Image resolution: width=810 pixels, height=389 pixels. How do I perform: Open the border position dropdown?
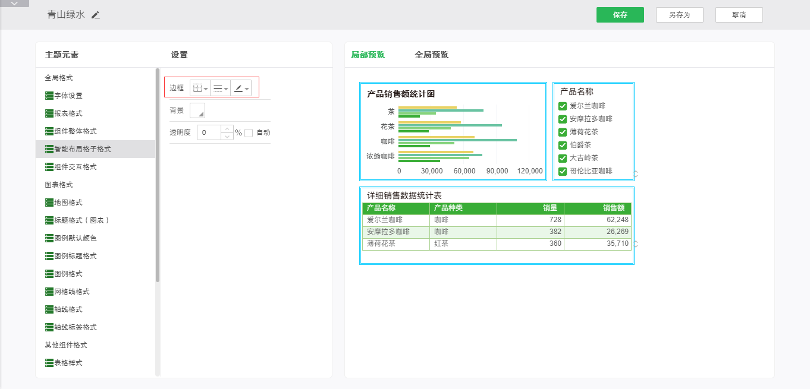point(200,88)
